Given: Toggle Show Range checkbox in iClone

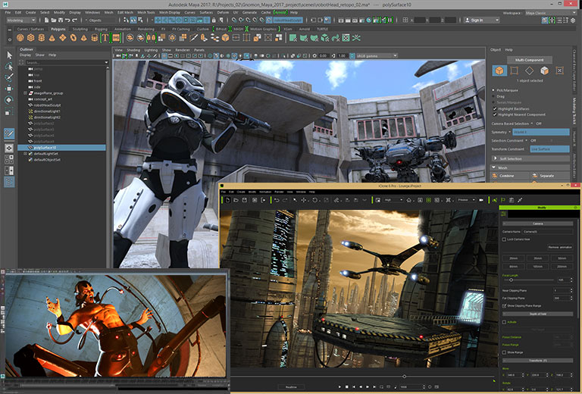Looking at the screenshot, I should (x=504, y=352).
